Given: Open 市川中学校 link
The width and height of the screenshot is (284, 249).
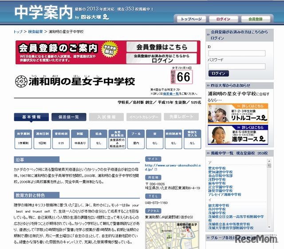Looking at the screenshot, I should [x=217, y=209].
